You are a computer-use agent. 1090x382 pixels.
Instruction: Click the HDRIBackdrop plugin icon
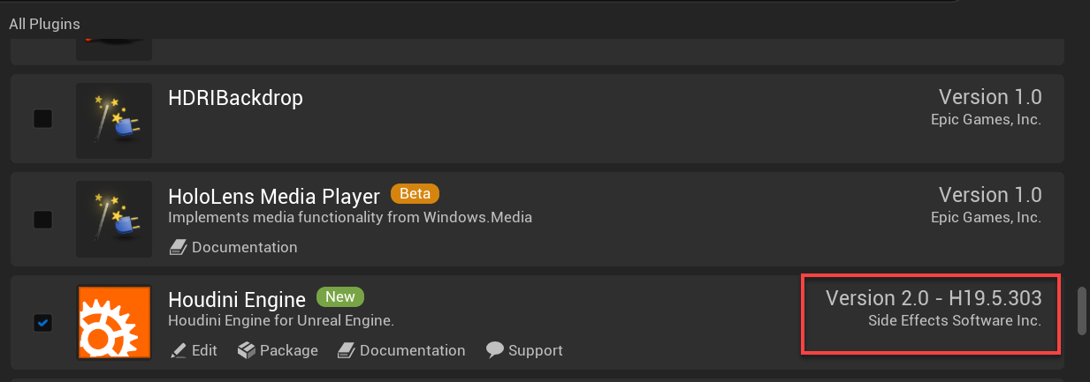tap(114, 121)
